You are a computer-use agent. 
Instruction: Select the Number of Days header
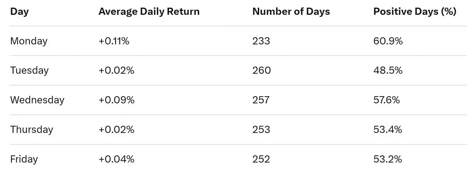coord(291,12)
